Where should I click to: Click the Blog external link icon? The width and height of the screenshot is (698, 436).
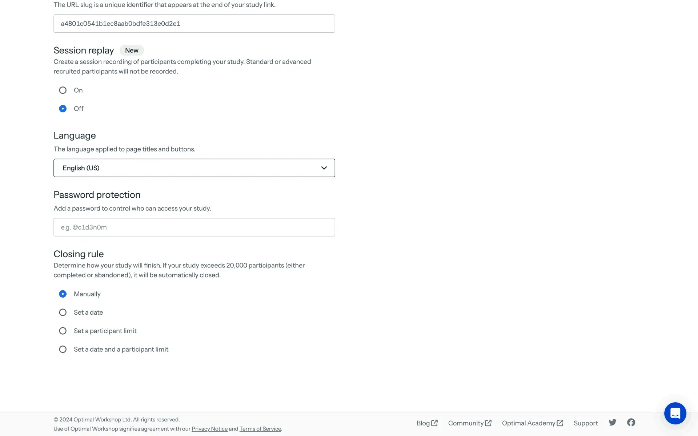coord(434,423)
